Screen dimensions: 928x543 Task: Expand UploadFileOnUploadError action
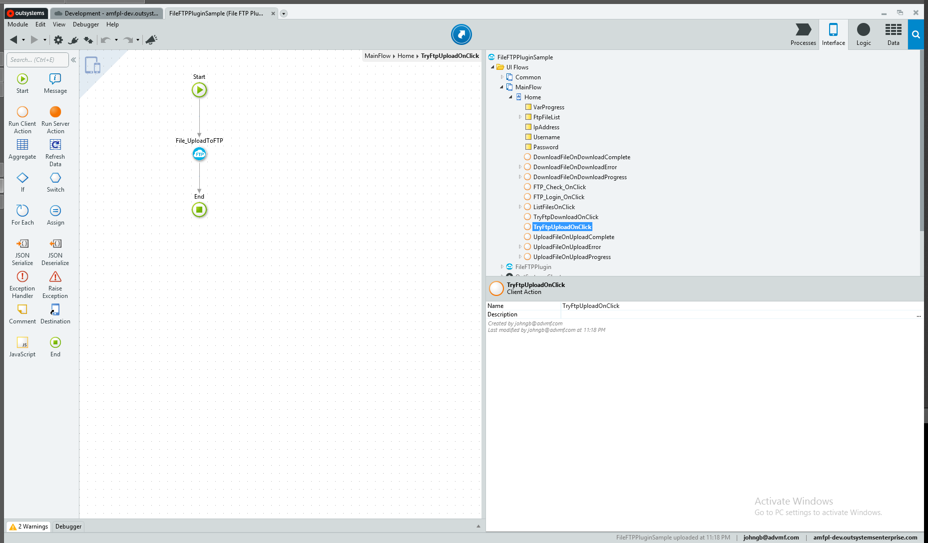coord(519,247)
